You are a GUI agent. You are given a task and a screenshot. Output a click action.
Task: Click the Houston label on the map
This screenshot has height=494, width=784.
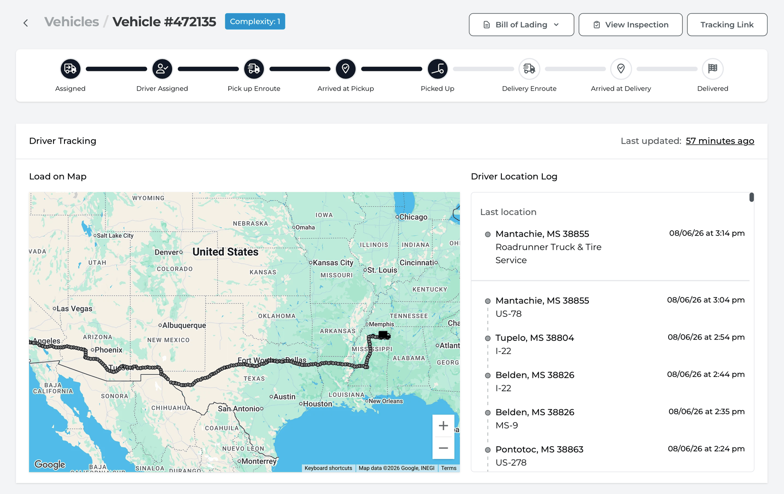click(317, 404)
